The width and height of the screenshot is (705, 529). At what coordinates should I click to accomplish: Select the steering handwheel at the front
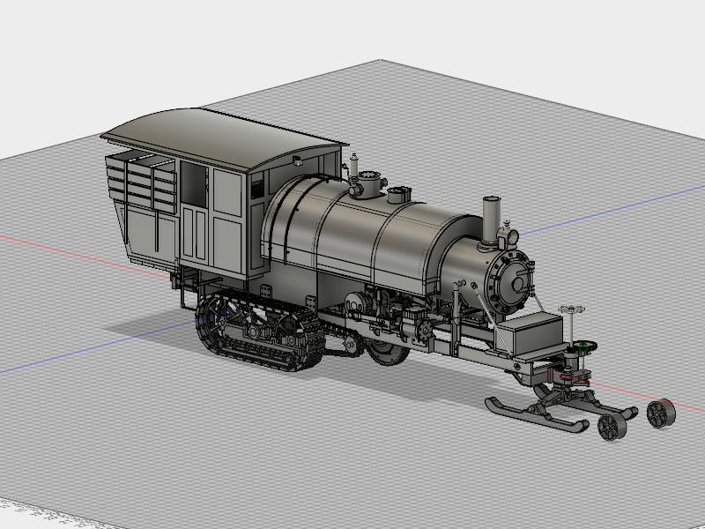571,309
